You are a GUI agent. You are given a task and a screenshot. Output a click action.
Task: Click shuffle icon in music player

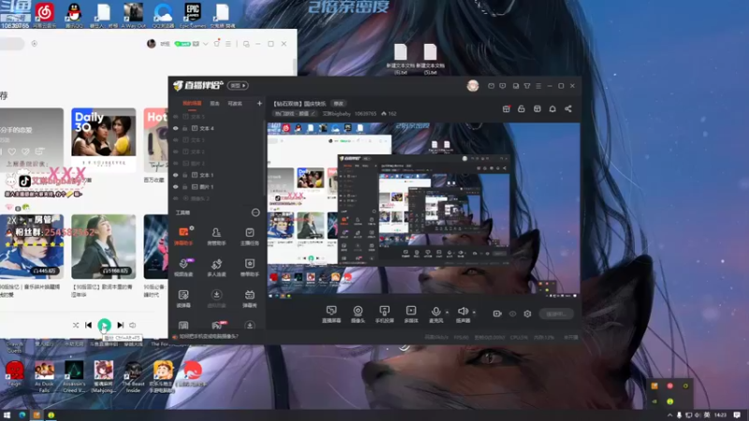tap(76, 325)
